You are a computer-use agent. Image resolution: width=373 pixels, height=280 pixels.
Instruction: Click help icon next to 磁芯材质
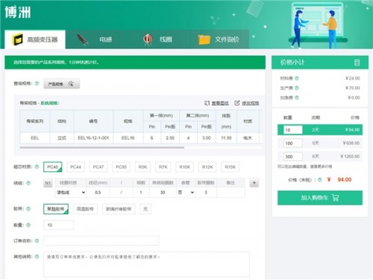coord(37,167)
